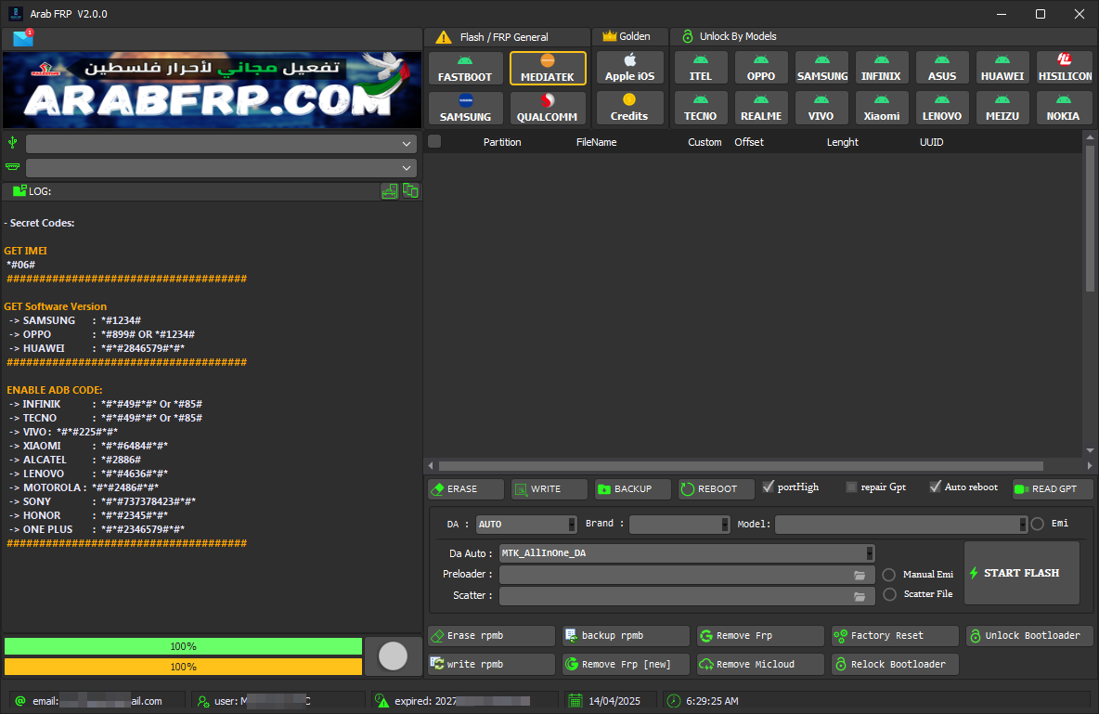Select the Emi radio button
Viewport: 1099px width, 714px height.
point(1038,524)
